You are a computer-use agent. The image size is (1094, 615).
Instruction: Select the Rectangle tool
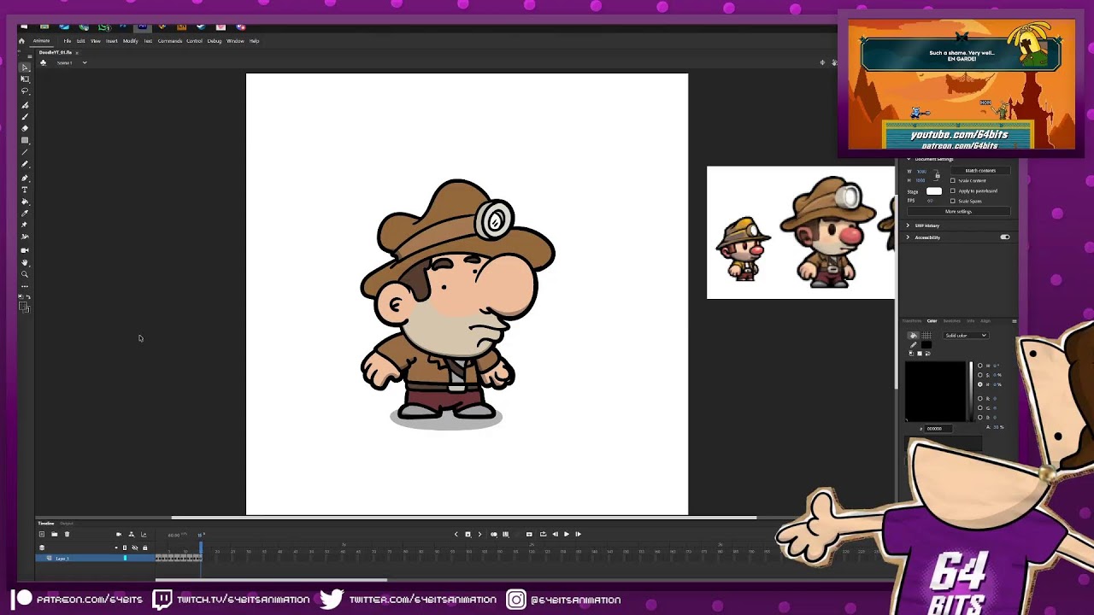[25, 140]
